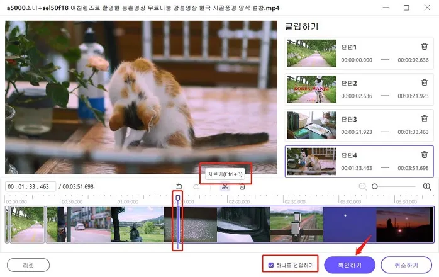Click the redo arrow icon
439x277 pixels.
pyautogui.click(x=196, y=186)
